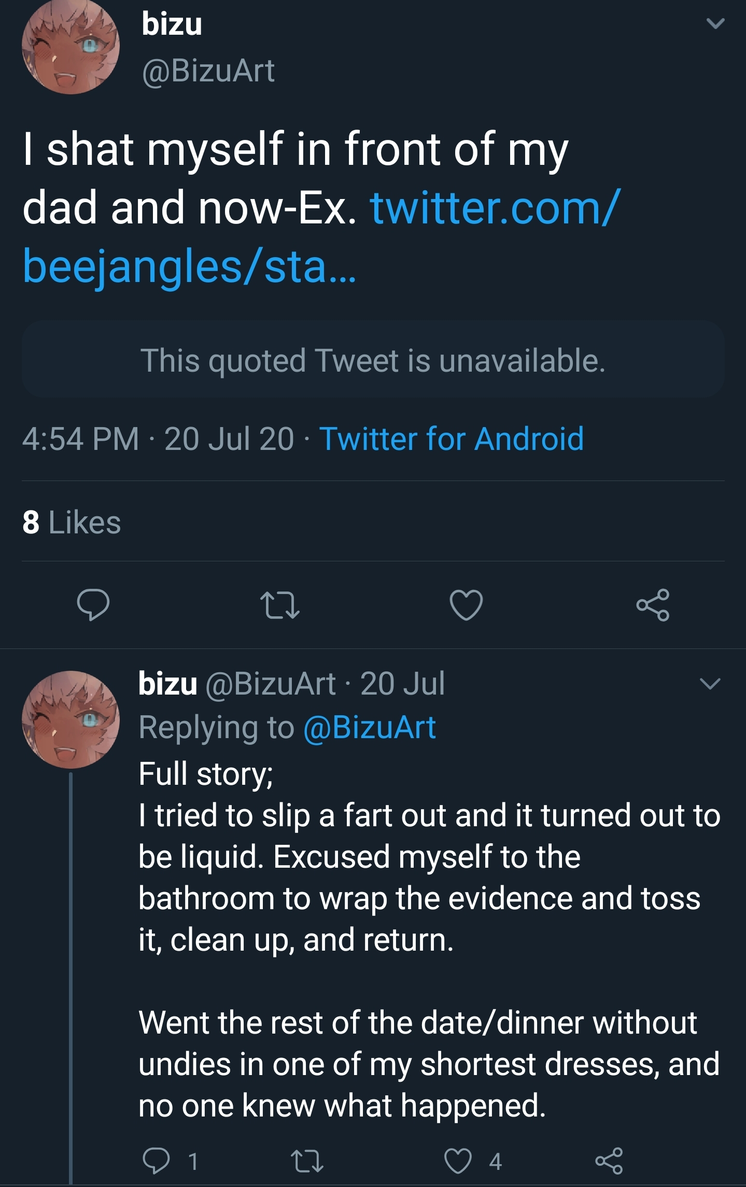Share the main tweet
746x1187 pixels.
pyautogui.click(x=653, y=604)
